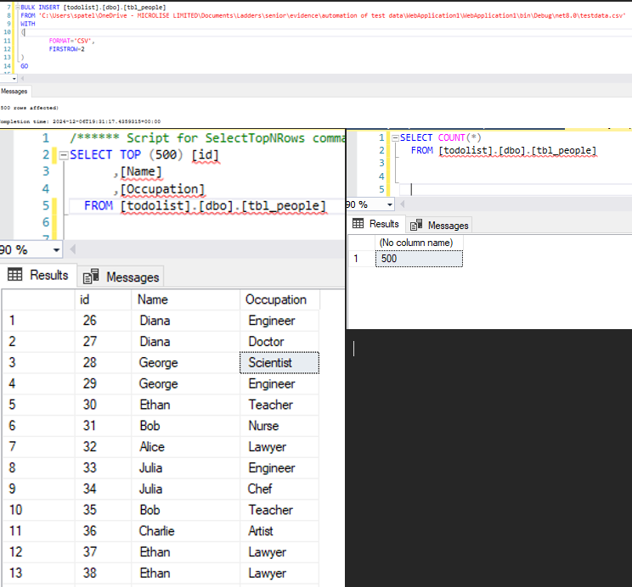Click the Results grid icon in left pane
The image size is (632, 587).
[15, 275]
